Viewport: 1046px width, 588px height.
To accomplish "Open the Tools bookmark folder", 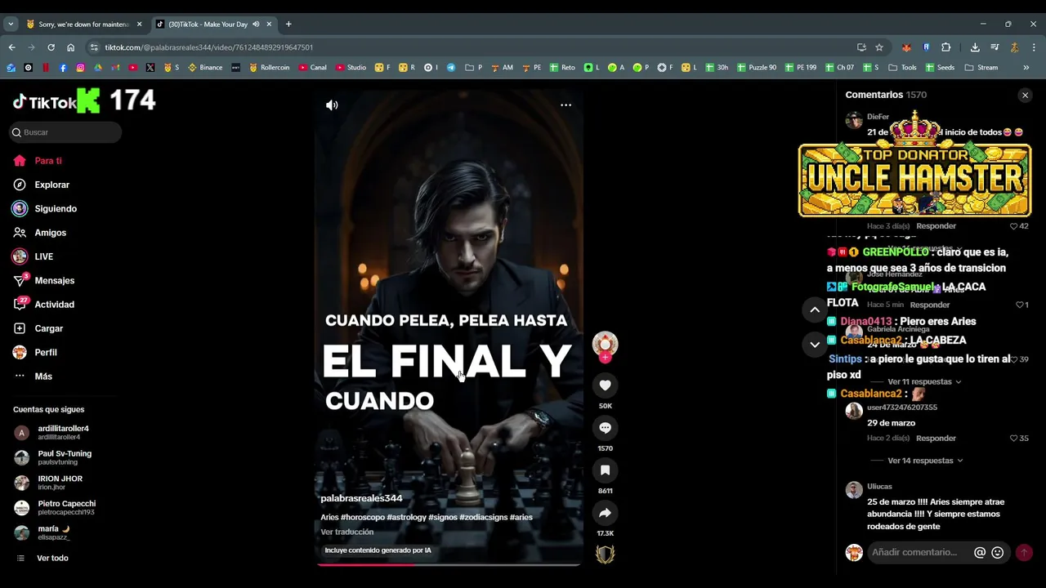I will point(902,68).
